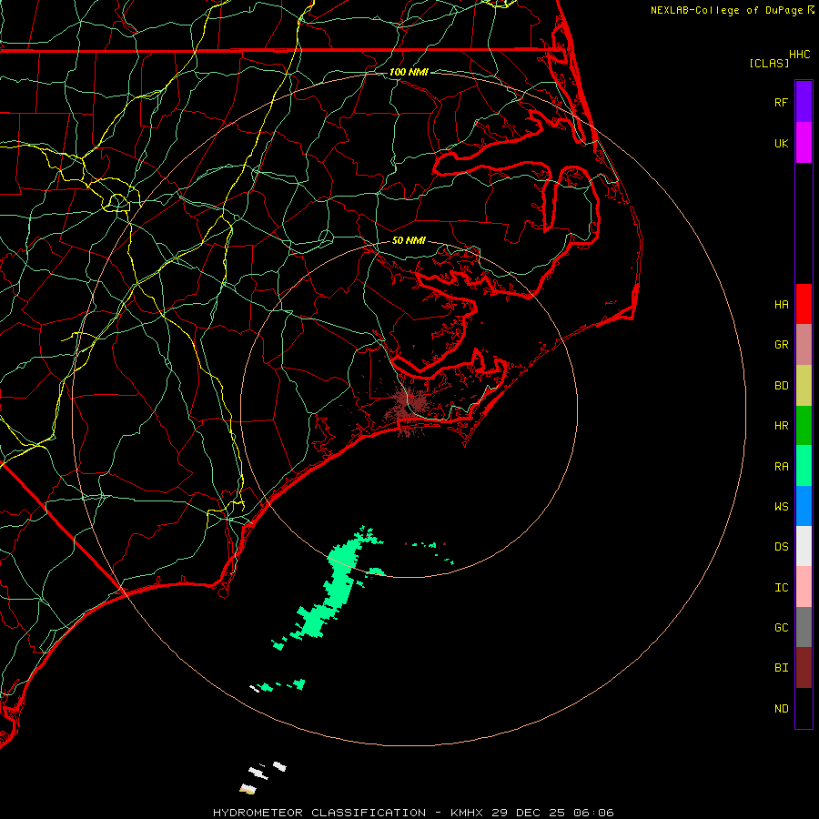Image resolution: width=819 pixels, height=819 pixels.
Task: Select the GR pink legend swatch
Action: 804,344
